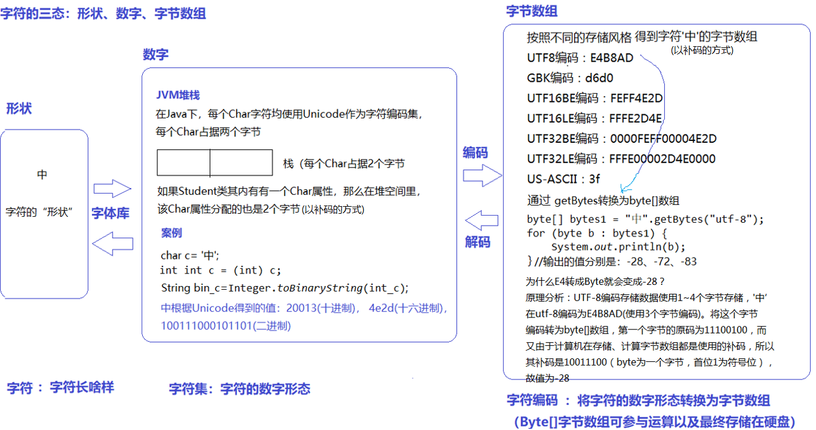
Task: Click the line starting 编码转为byte[]数组
Action: click(647, 330)
